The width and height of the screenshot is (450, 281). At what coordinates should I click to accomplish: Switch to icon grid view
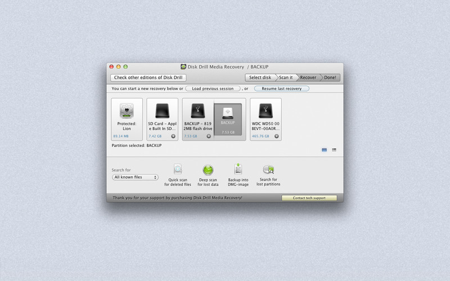[325, 150]
